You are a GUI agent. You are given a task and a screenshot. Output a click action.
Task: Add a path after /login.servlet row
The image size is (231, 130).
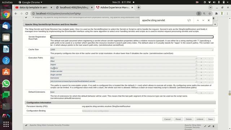coord(201,75)
